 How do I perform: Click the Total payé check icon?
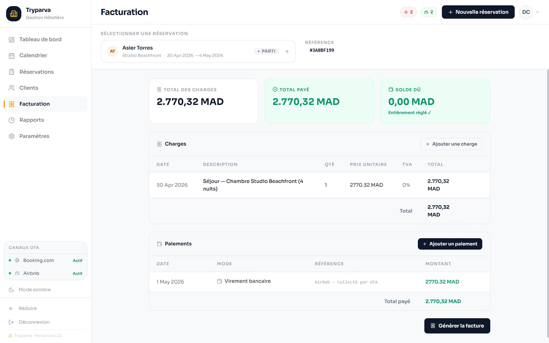(x=275, y=89)
